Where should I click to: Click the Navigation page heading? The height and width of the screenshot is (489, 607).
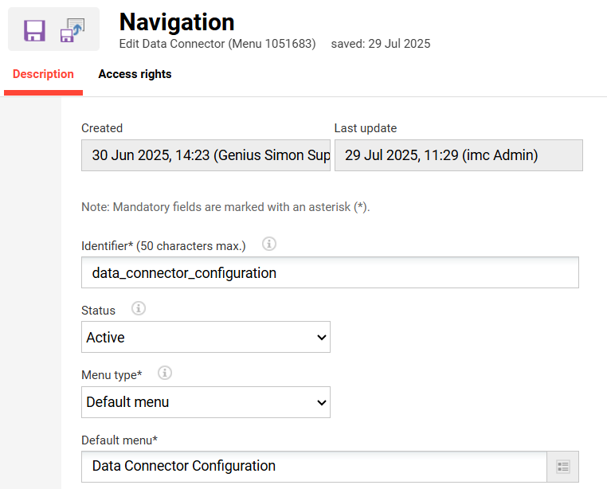[177, 22]
